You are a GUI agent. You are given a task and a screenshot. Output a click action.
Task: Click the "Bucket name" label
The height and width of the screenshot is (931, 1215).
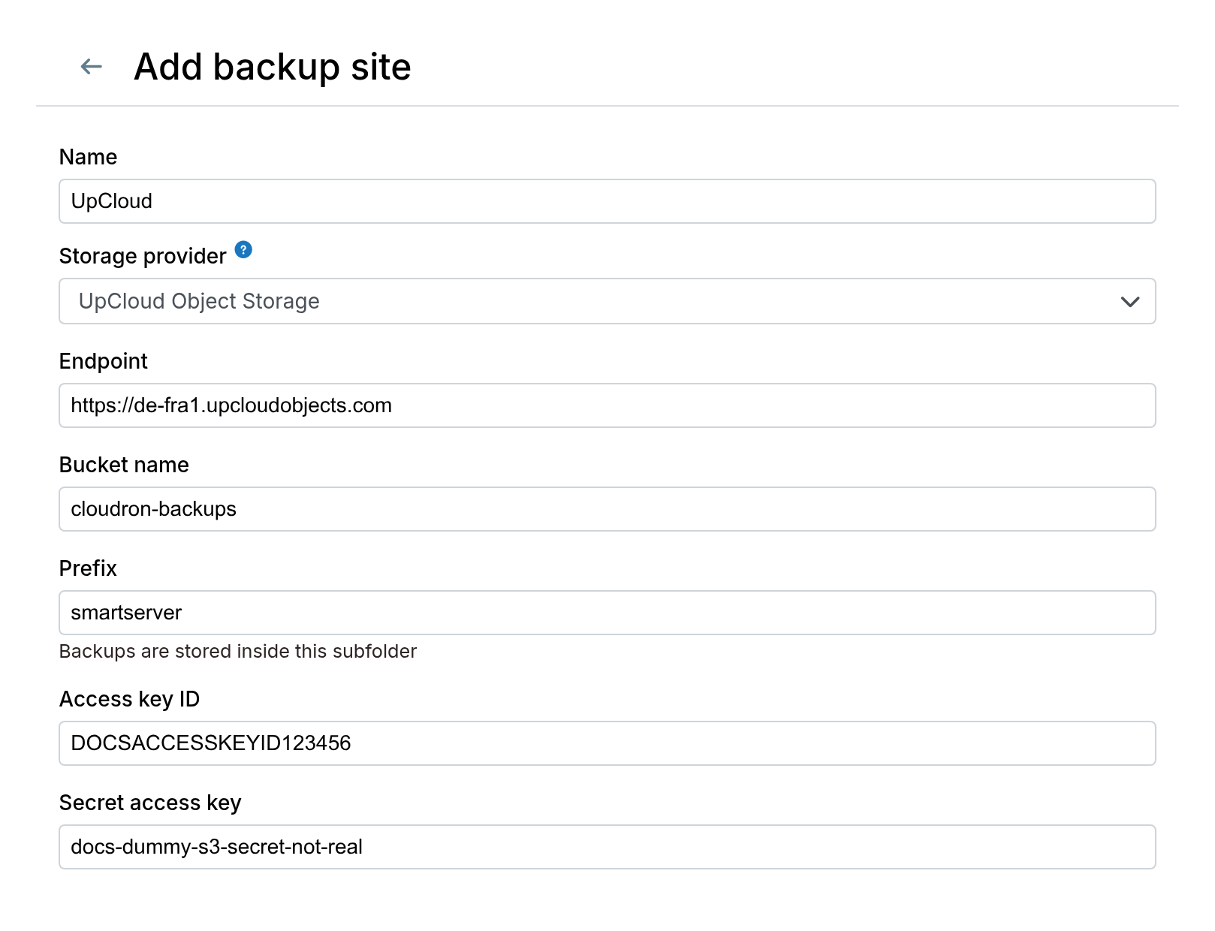[124, 465]
